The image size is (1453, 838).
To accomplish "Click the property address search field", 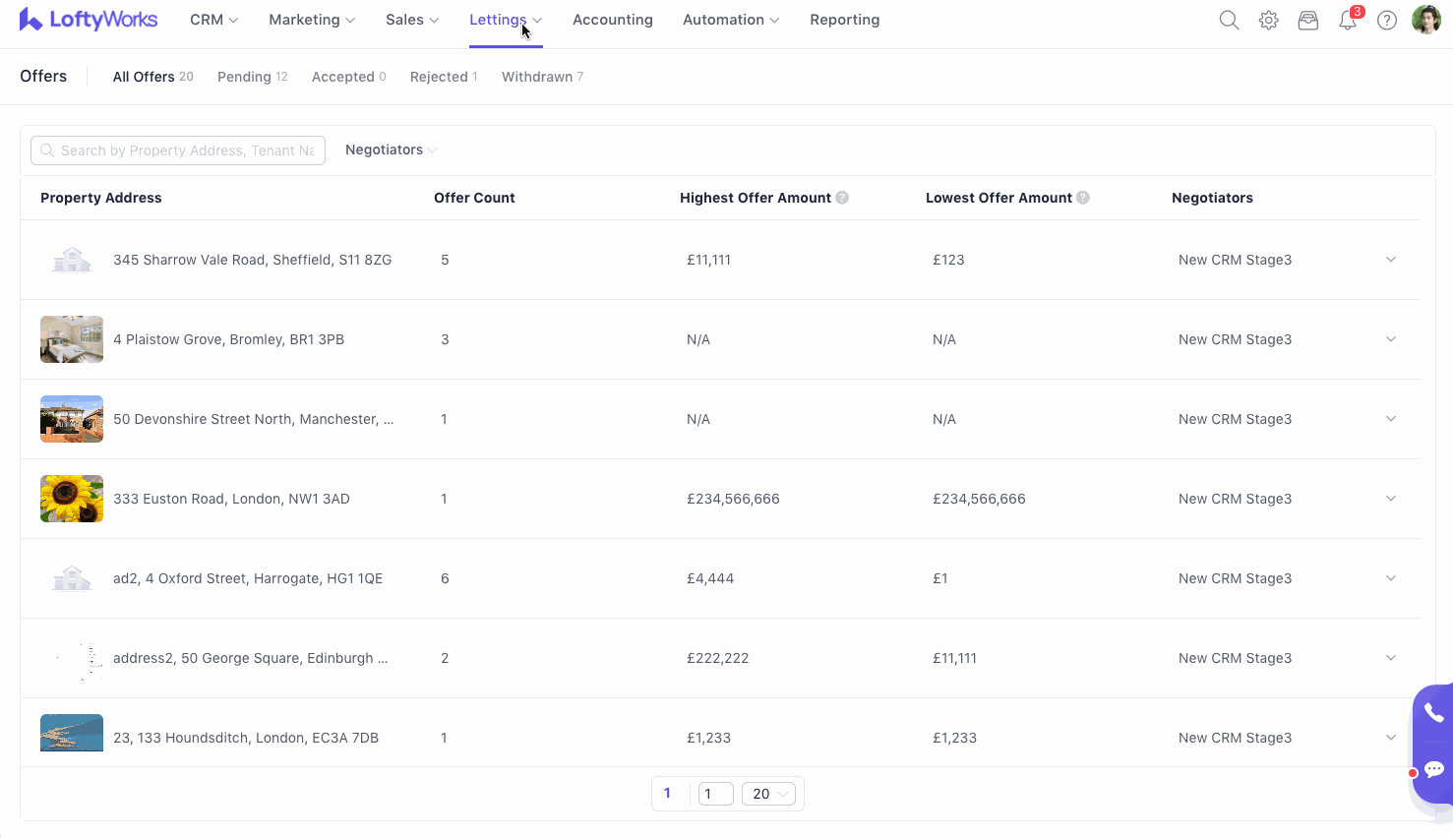I will coord(187,150).
